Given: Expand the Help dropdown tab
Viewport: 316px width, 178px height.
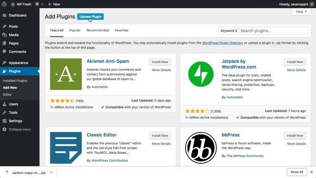Looking at the screenshot, I should click(301, 12).
